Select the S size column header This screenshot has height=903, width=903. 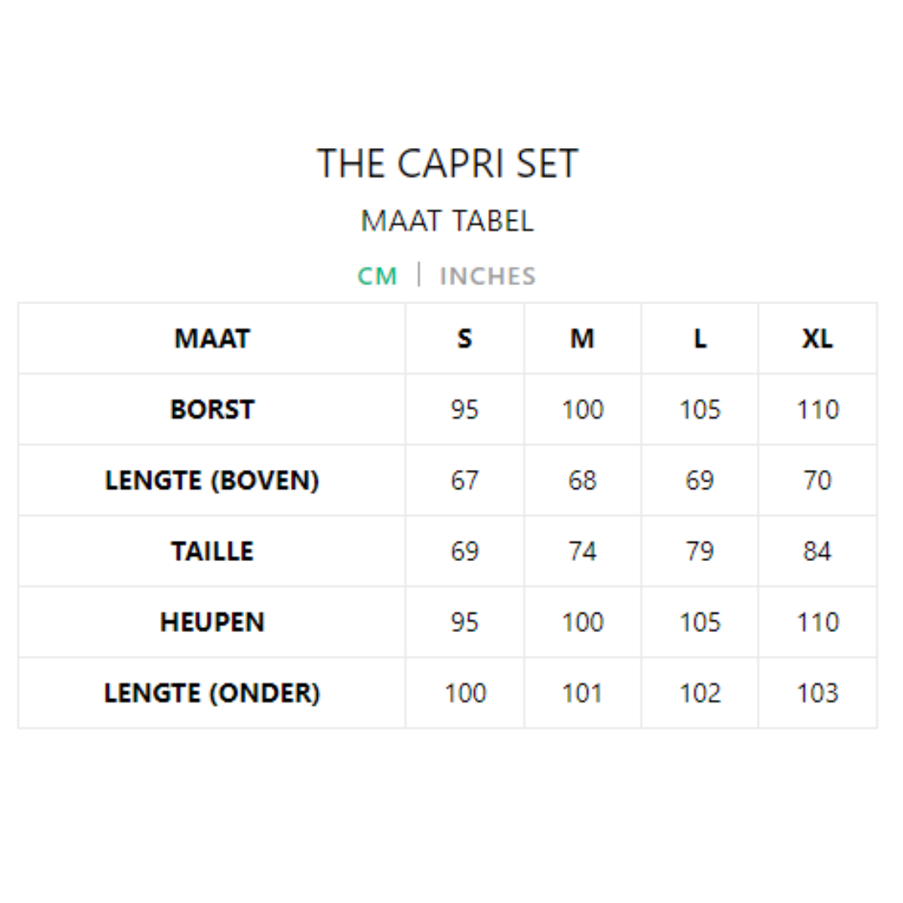465,339
